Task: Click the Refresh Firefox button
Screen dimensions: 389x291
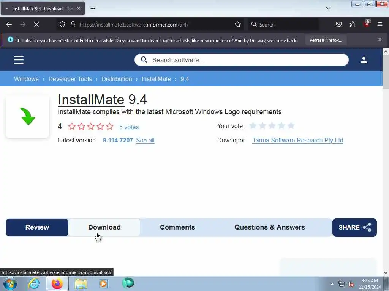Action: pos(326,40)
